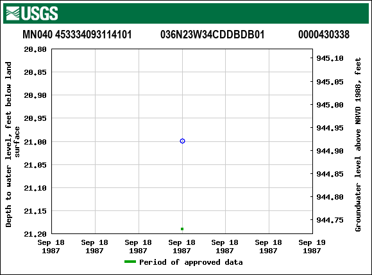Viewport: 372px width, 275px height.
Task: Click the number '0000430338' in the title
Action: pos(324,35)
